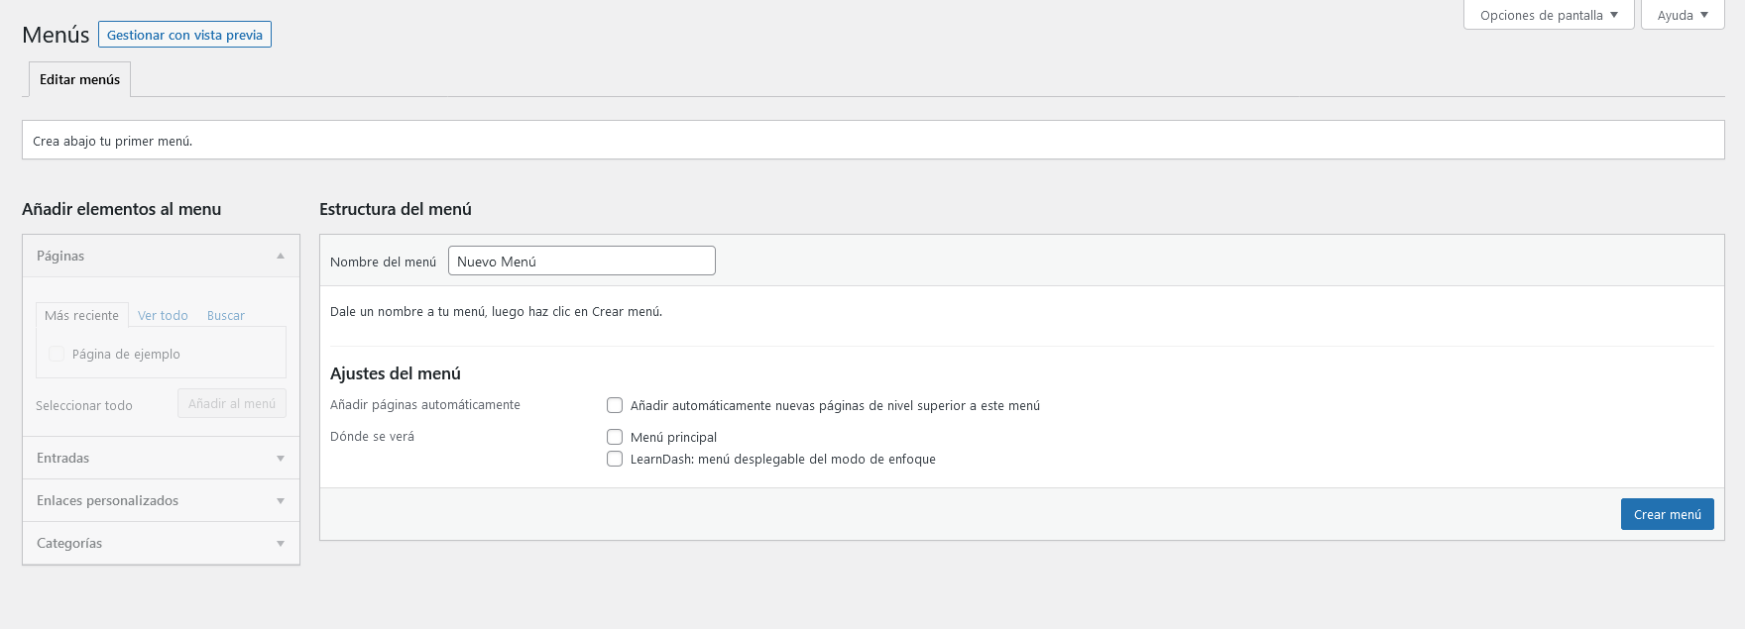This screenshot has height=629, width=1745.
Task: Enable auto-add new top-level pages checkbox
Action: click(x=615, y=405)
